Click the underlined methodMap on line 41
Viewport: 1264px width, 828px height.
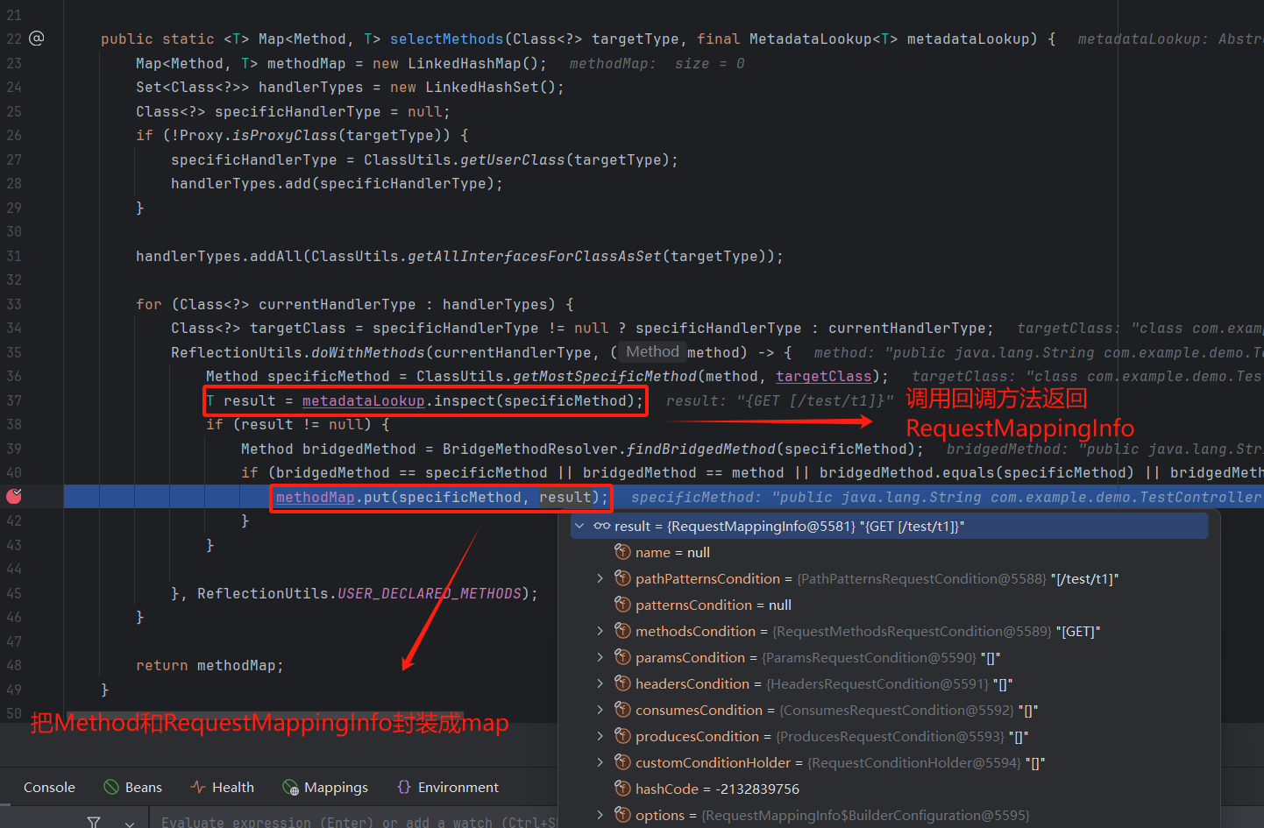point(315,497)
